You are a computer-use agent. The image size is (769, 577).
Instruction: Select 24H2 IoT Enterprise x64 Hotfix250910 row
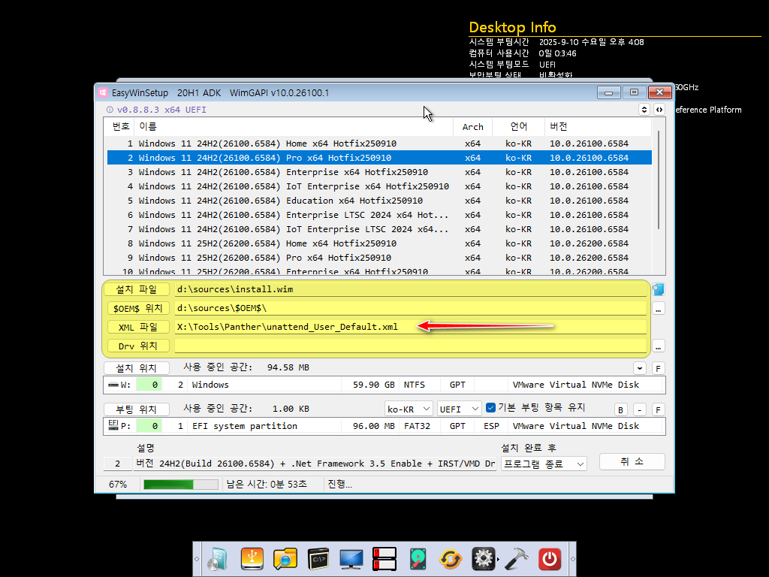point(379,186)
